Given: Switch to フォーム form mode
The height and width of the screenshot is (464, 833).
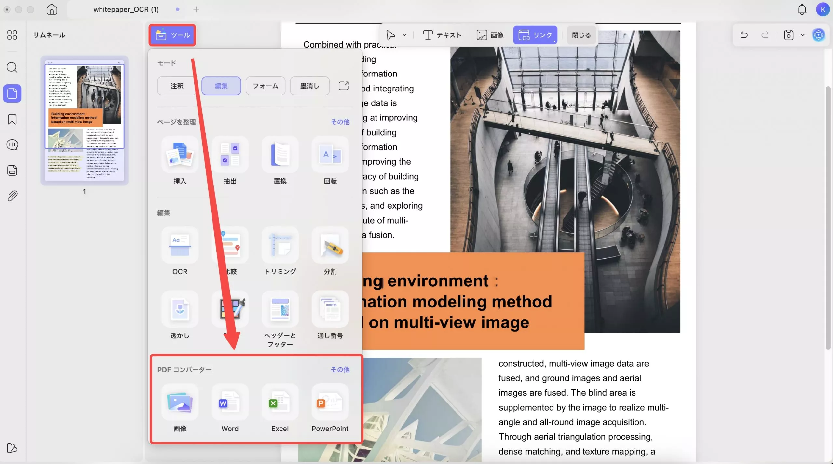Looking at the screenshot, I should point(265,86).
